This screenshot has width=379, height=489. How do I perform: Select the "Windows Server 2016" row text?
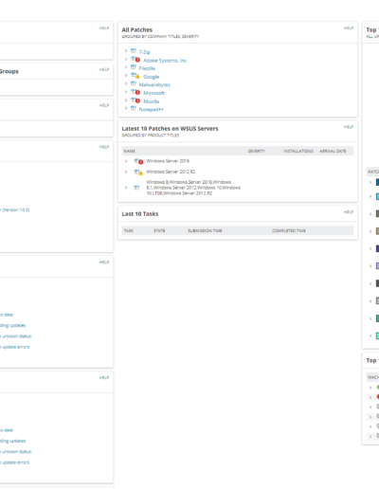pyautogui.click(x=168, y=161)
